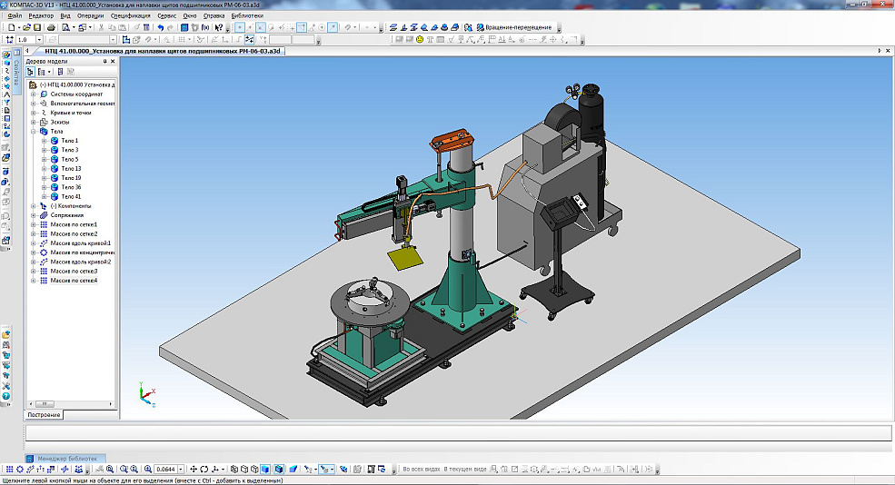895x485 pixels.
Task: Toggle shaded with edges display mode
Action: point(277,469)
